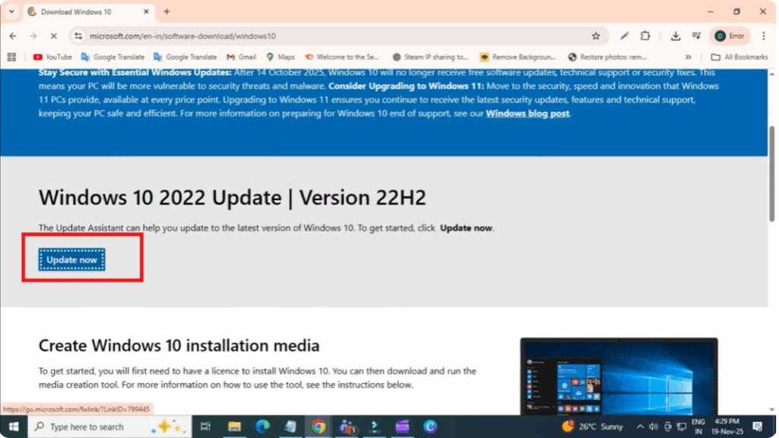
Task: Open Chrome Downloads from the toolbar icon
Action: [x=676, y=36]
